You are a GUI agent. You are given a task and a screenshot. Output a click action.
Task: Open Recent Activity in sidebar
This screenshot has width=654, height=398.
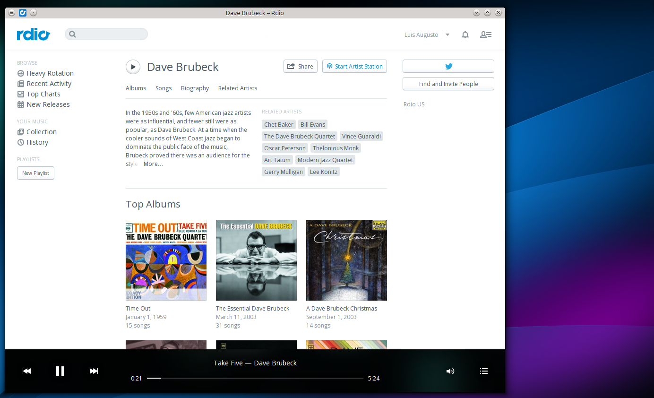click(44, 84)
